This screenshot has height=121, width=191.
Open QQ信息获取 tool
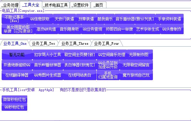(40, 19)
